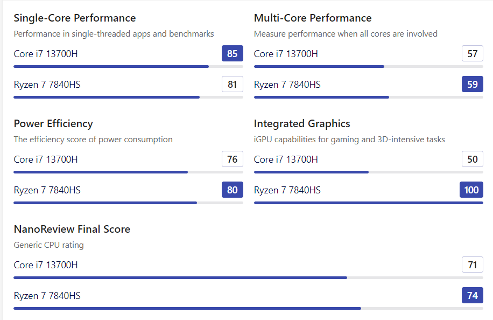The height and width of the screenshot is (320, 493).
Task: Click the Single-Core Performance heading
Action: click(x=75, y=18)
